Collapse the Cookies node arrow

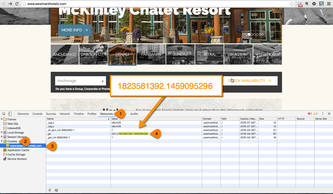(2, 141)
